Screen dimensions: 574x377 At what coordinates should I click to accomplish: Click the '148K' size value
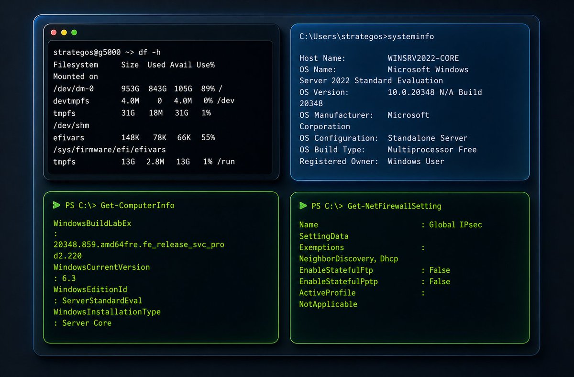click(x=130, y=138)
